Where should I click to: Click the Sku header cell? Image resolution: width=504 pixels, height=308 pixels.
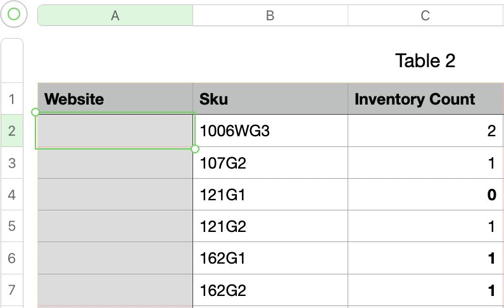(270, 99)
